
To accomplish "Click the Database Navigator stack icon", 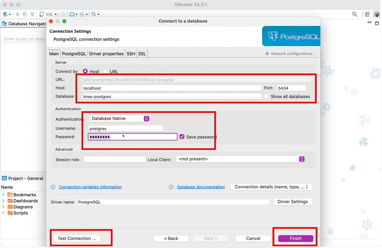I will (x=4, y=24).
